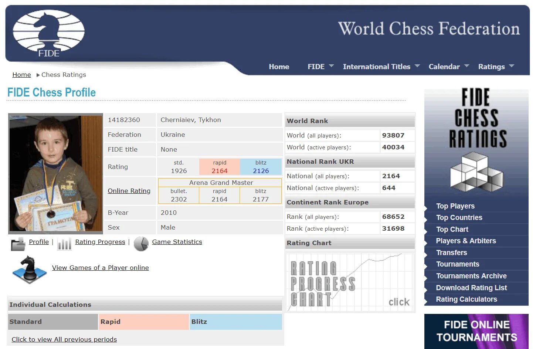The image size is (536, 349).
Task: Open the Calendar menu
Action: 444,67
